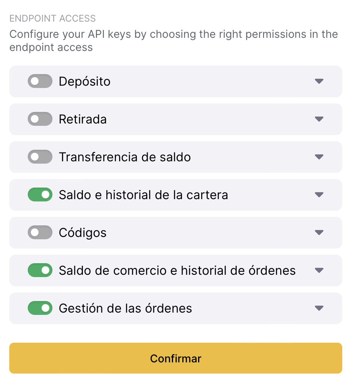The width and height of the screenshot is (360, 389).
Task: Enable the Transferencia de saldo toggle
Action: (x=40, y=157)
